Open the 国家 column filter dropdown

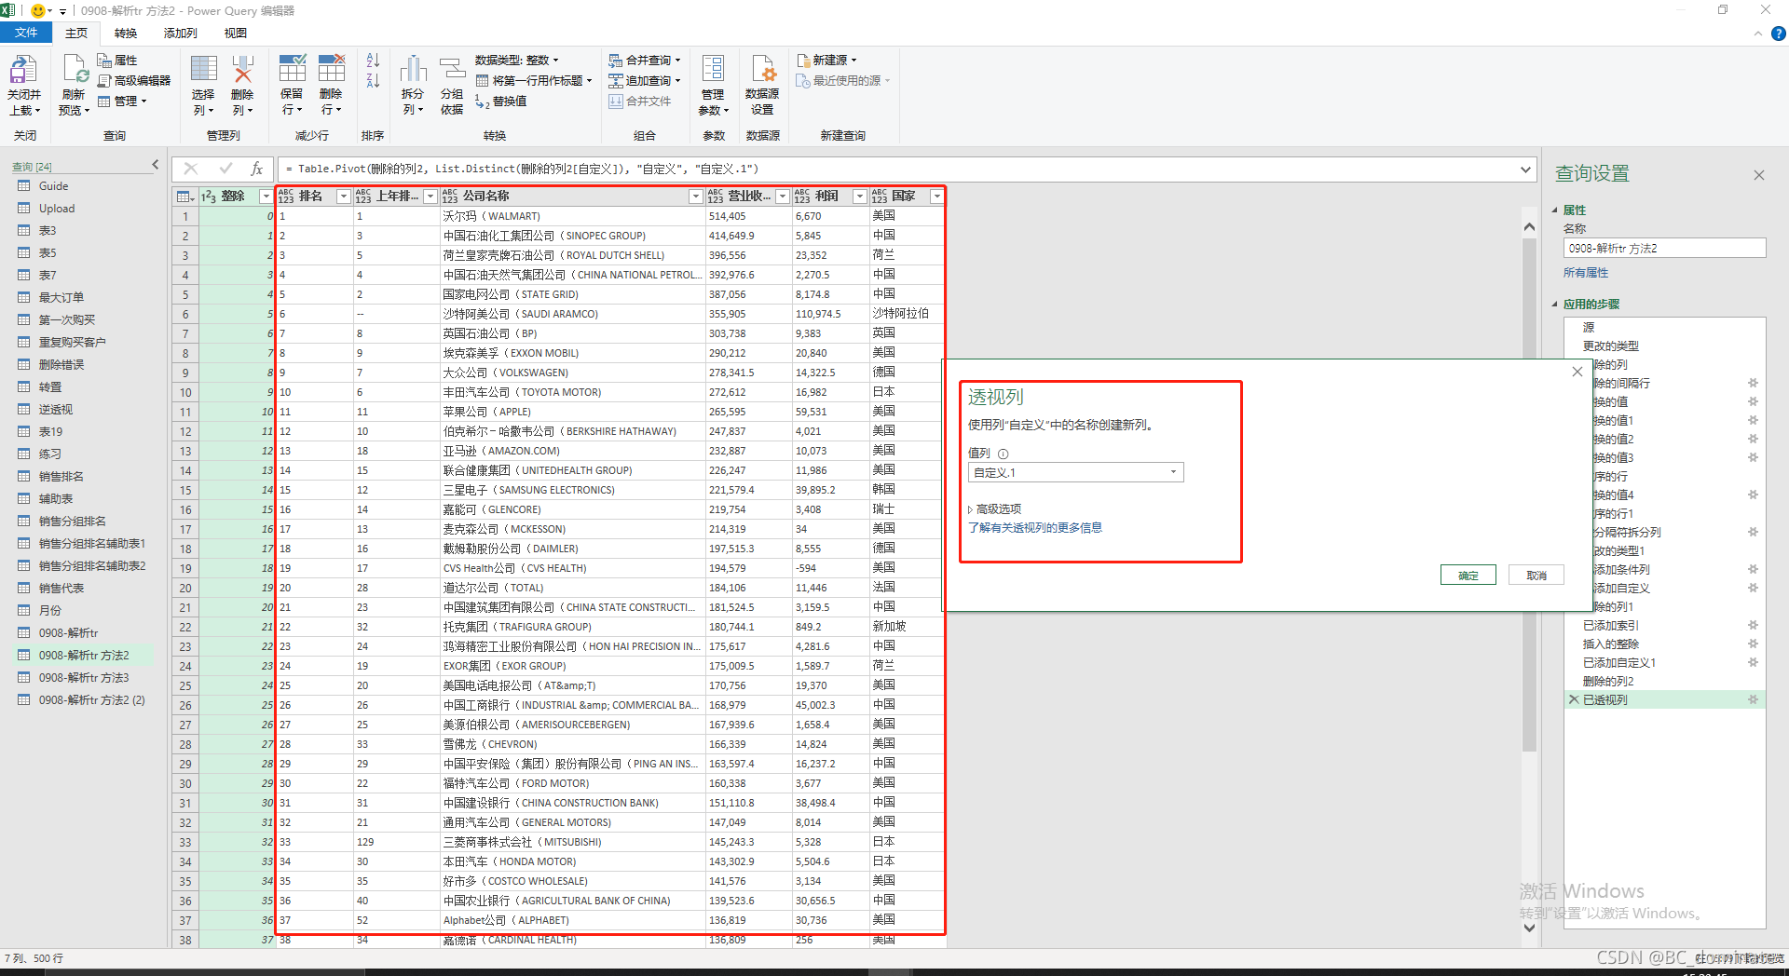coord(936,197)
